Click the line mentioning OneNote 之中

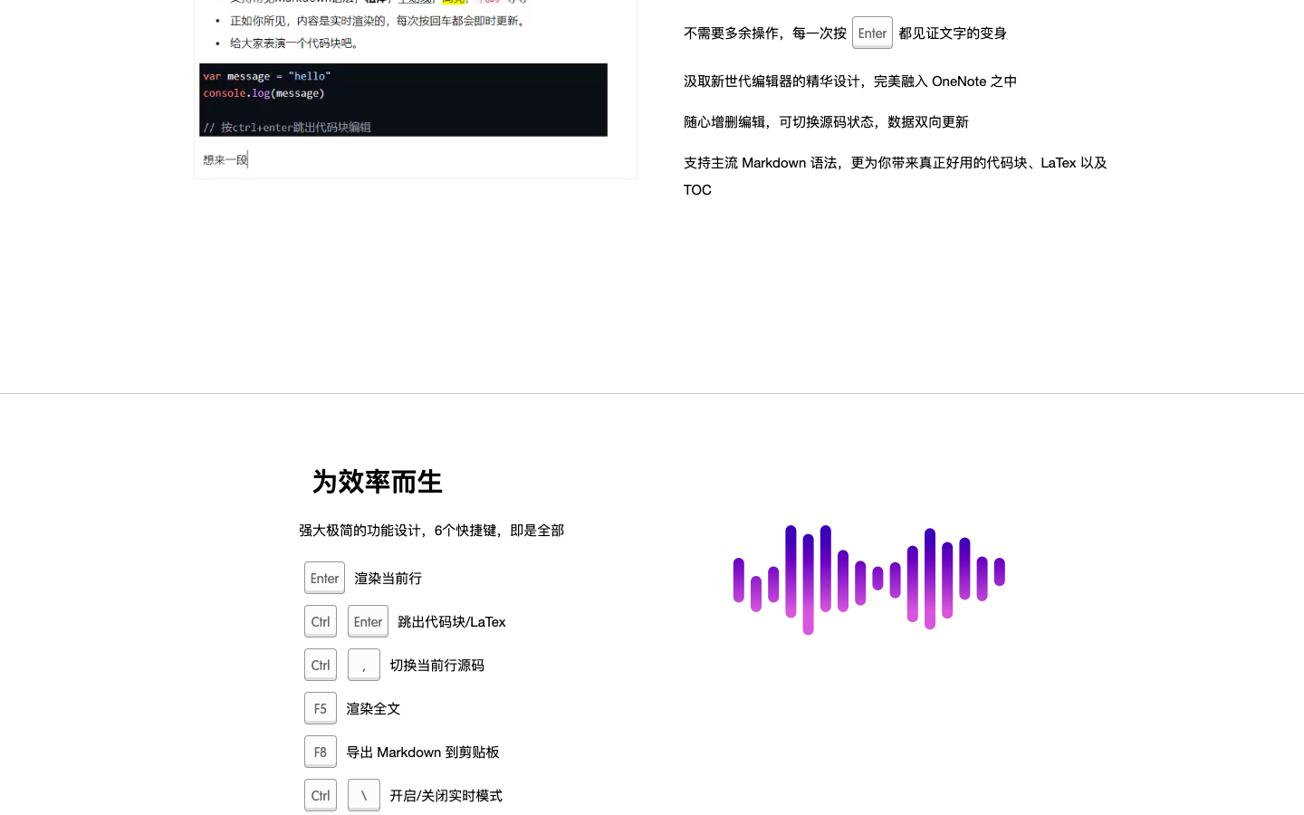[x=849, y=81]
